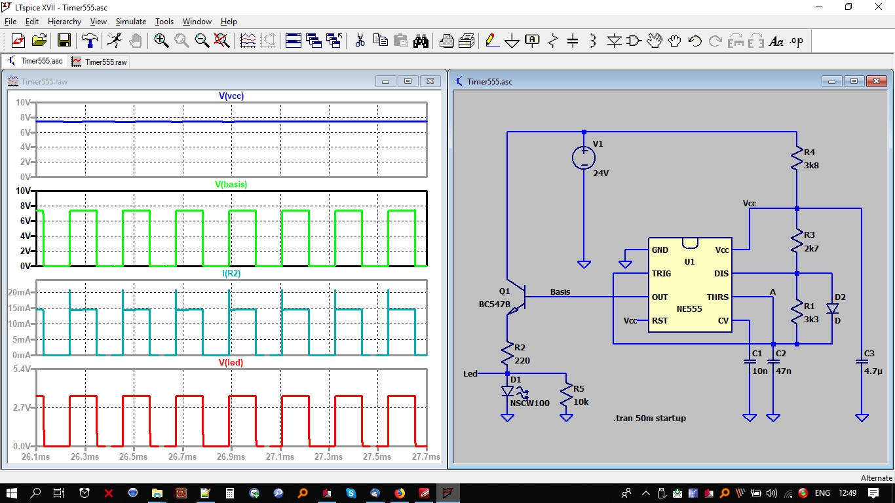Screen dimensions: 895x503
Task: Select the Ground symbol tool
Action: click(512, 41)
